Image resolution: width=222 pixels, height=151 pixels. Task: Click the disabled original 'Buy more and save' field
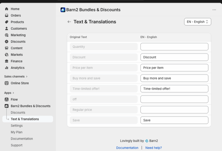coord(104,78)
